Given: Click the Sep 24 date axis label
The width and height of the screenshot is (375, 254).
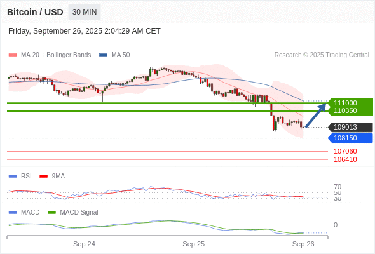Looking at the screenshot, I should point(84,244).
